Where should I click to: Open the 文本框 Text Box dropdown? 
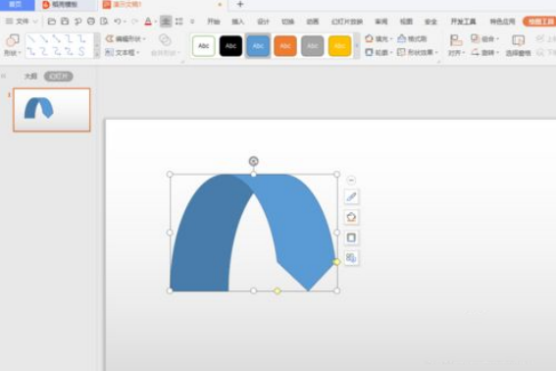pos(123,53)
